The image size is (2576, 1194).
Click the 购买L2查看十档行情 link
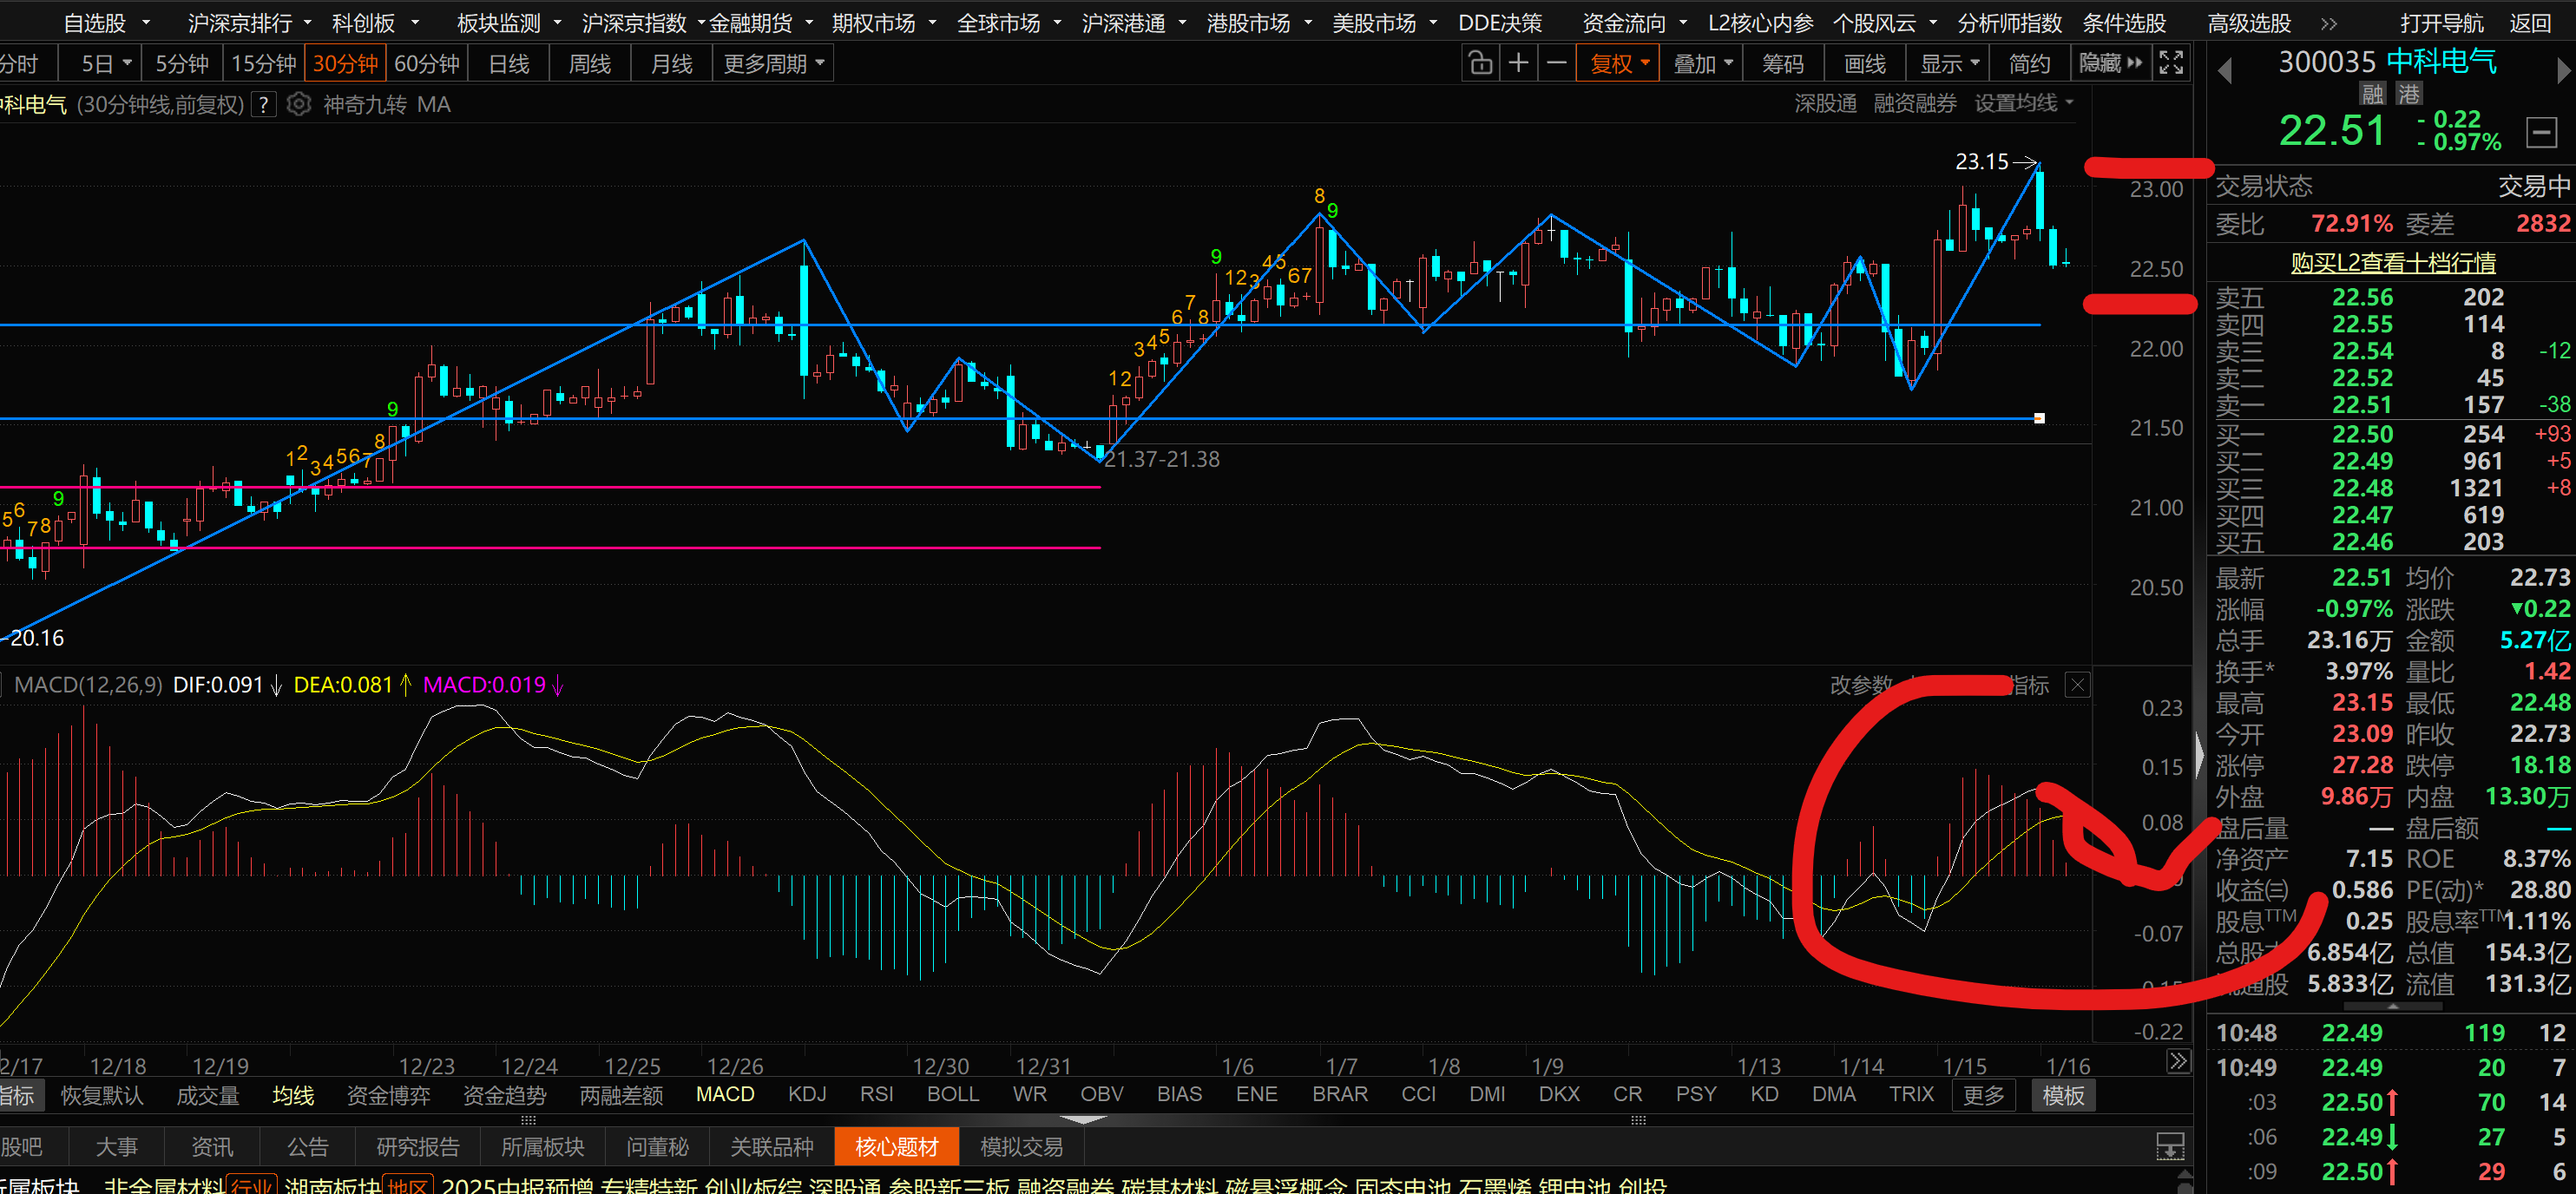pos(2392,263)
